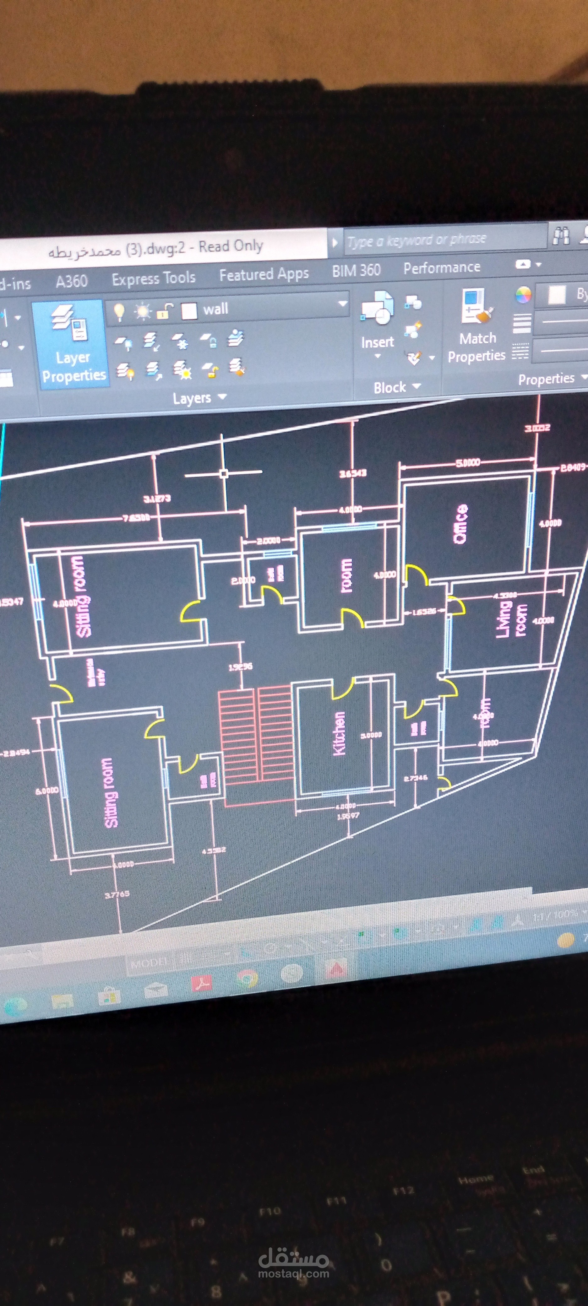Click the Create Block icon
The height and width of the screenshot is (1306, 588).
coord(413,303)
